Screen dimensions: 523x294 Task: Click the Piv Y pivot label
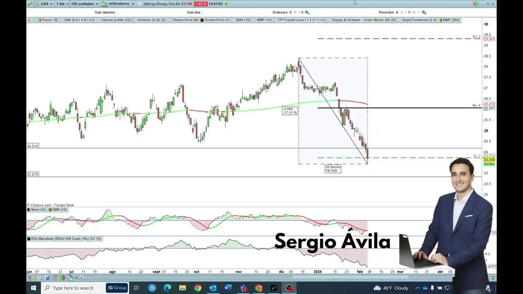(x=476, y=106)
